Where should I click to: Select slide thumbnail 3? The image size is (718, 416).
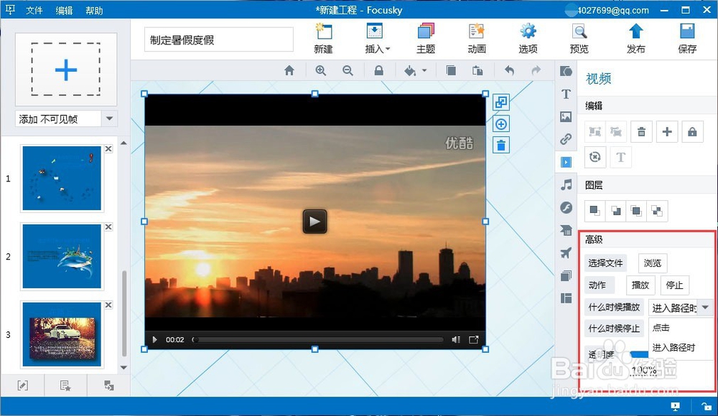click(62, 334)
